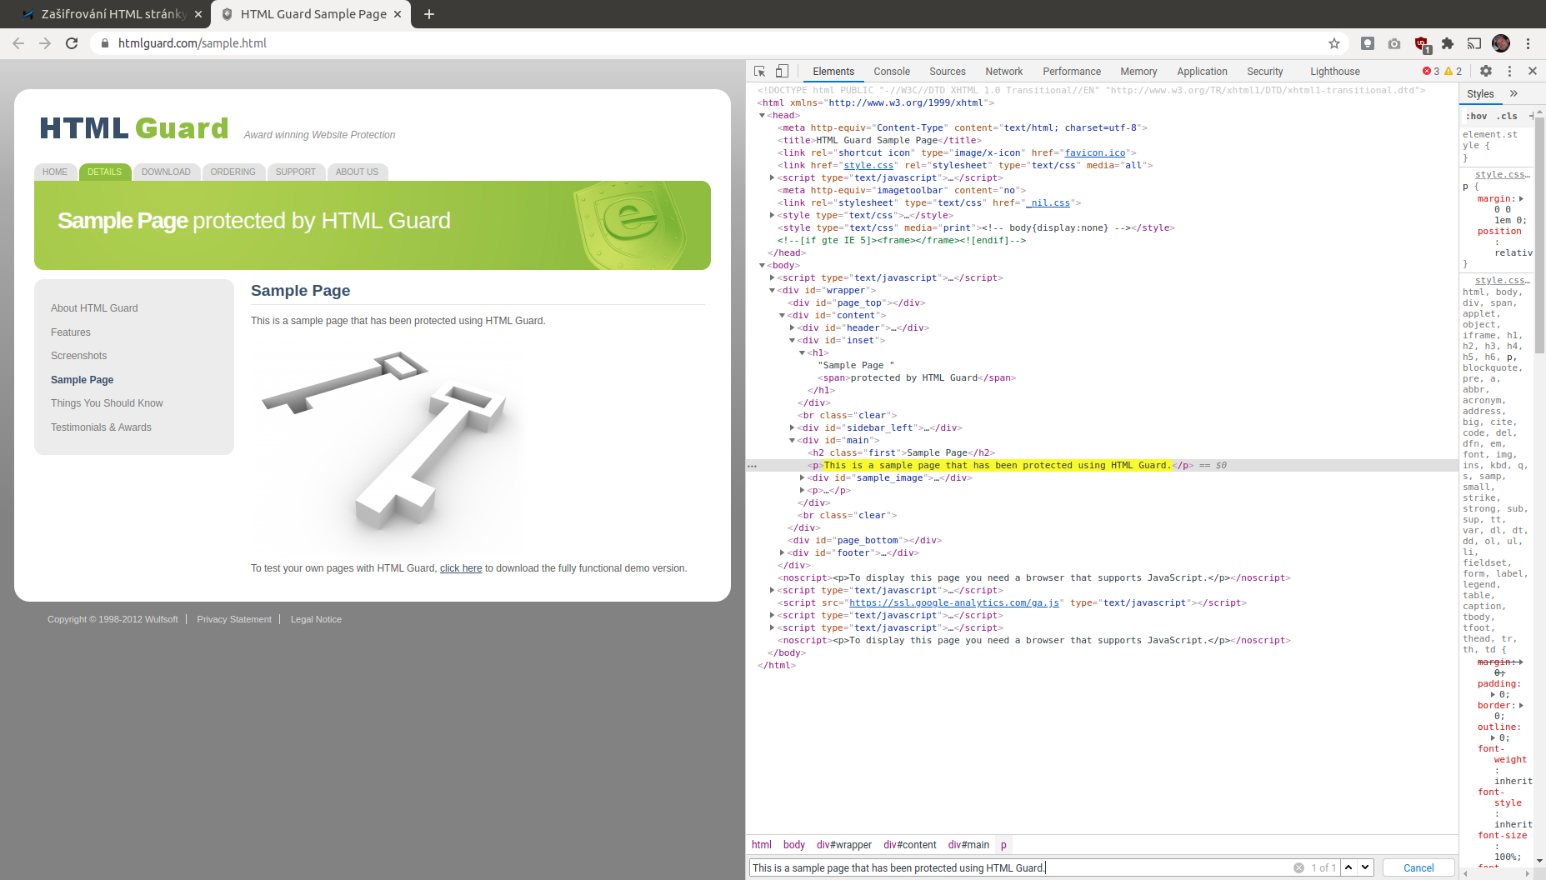The width and height of the screenshot is (1546, 880).
Task: Close the HTML Guard Sample Page tab
Action: [x=398, y=14]
